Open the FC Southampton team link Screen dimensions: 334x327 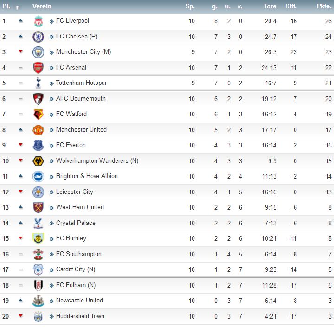coord(78,254)
